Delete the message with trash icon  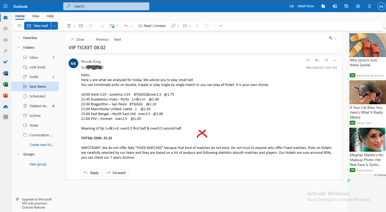[69, 26]
